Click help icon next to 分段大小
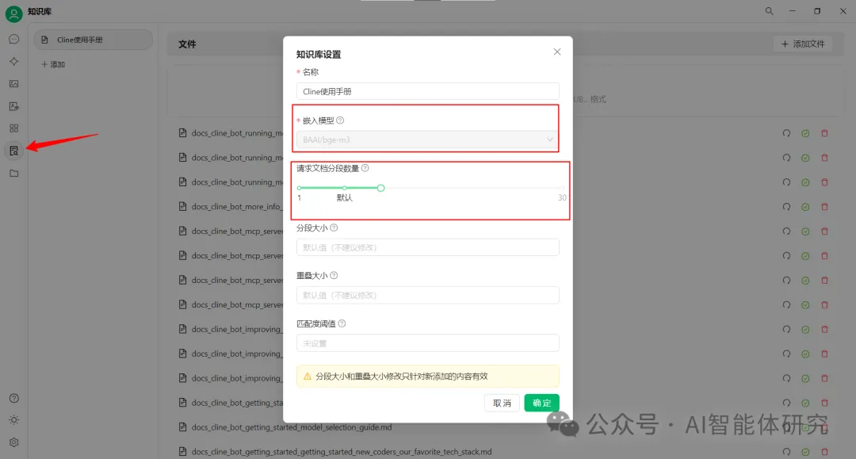856x459 pixels. (334, 228)
